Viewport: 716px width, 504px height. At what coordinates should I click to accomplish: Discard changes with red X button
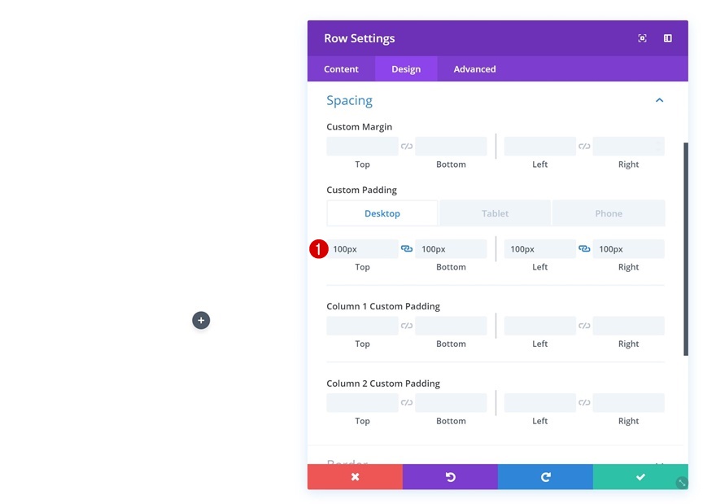pos(355,477)
